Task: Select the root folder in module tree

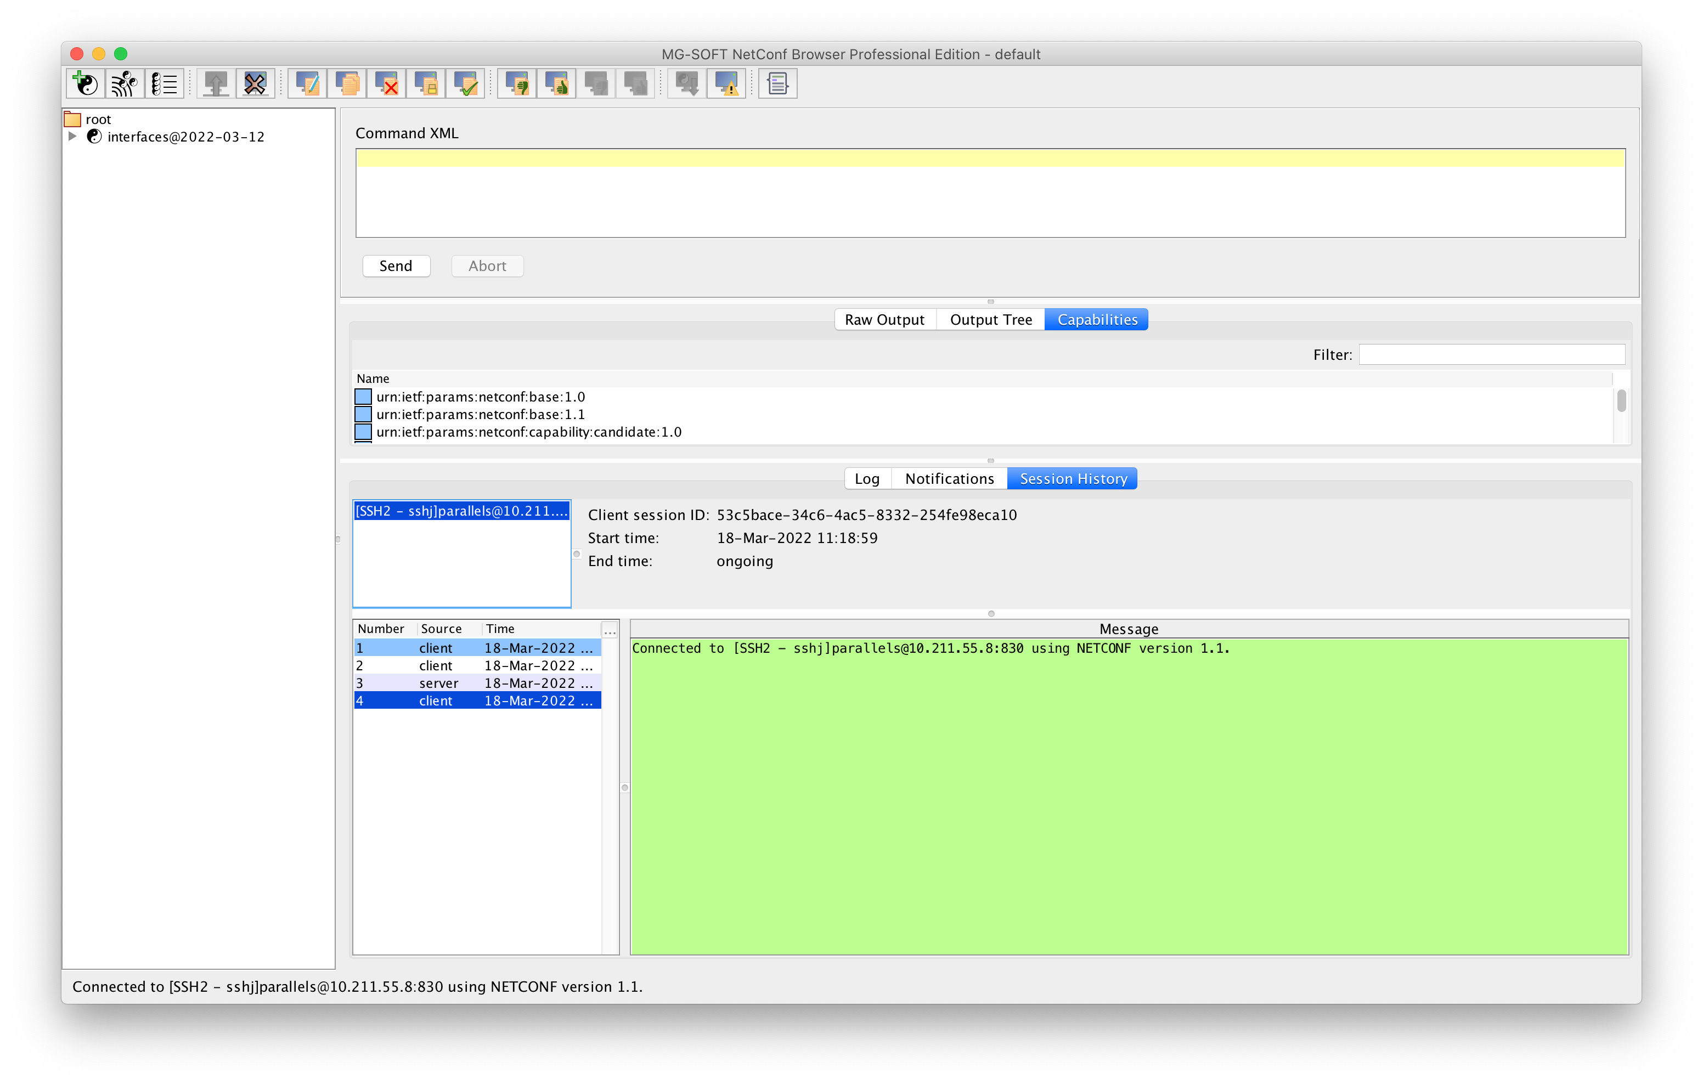Action: coord(98,119)
